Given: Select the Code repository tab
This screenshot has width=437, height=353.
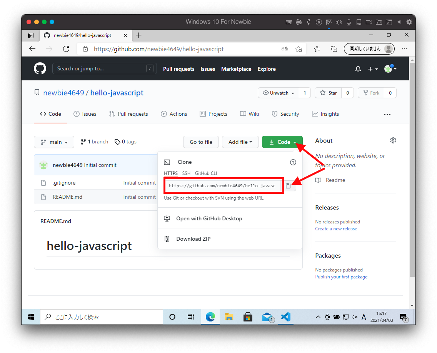Looking at the screenshot, I should point(50,114).
